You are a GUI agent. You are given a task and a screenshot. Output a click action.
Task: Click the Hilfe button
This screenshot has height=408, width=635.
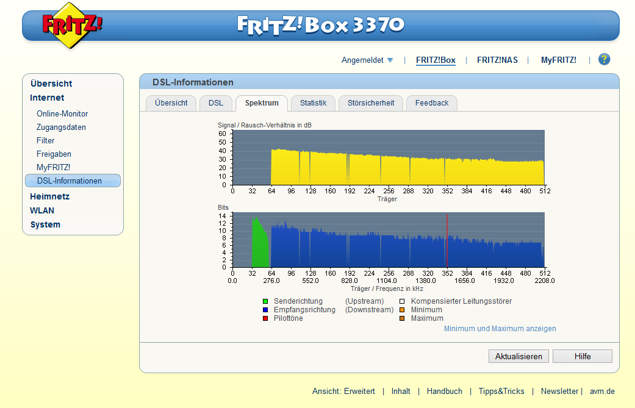pos(583,356)
